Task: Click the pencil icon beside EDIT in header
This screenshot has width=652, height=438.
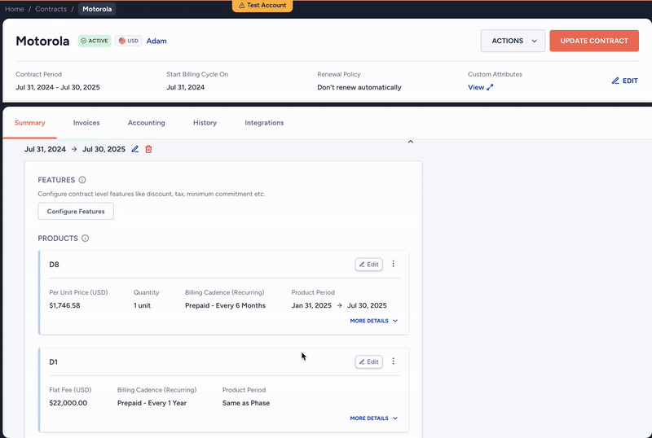Action: click(615, 81)
